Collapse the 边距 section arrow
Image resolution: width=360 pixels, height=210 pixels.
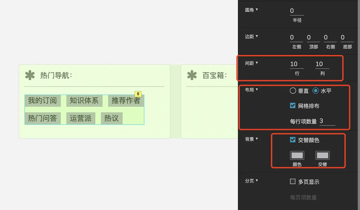(257, 36)
